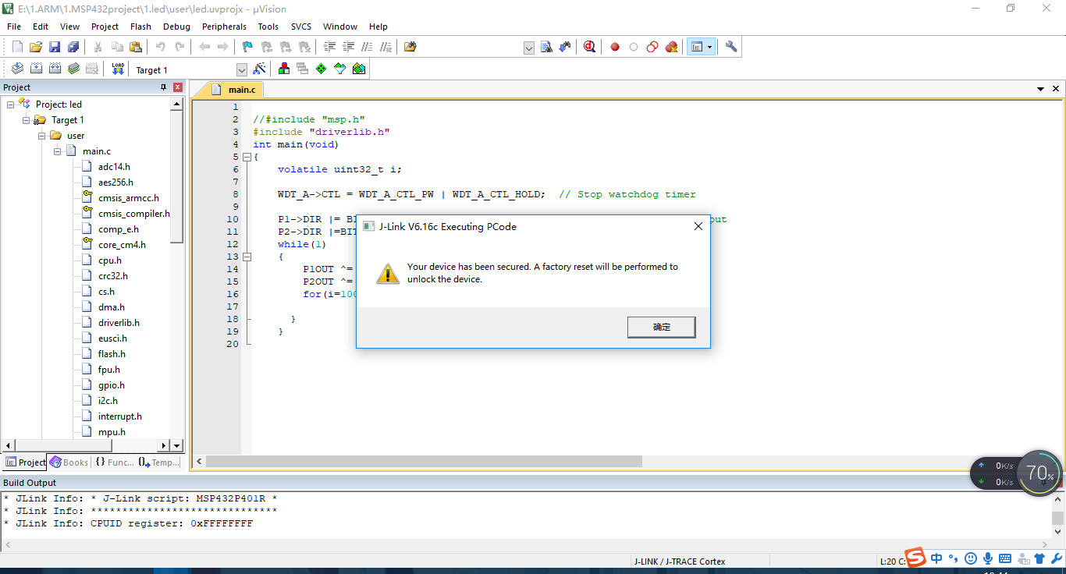Click the Comment selection icon

pos(367,47)
